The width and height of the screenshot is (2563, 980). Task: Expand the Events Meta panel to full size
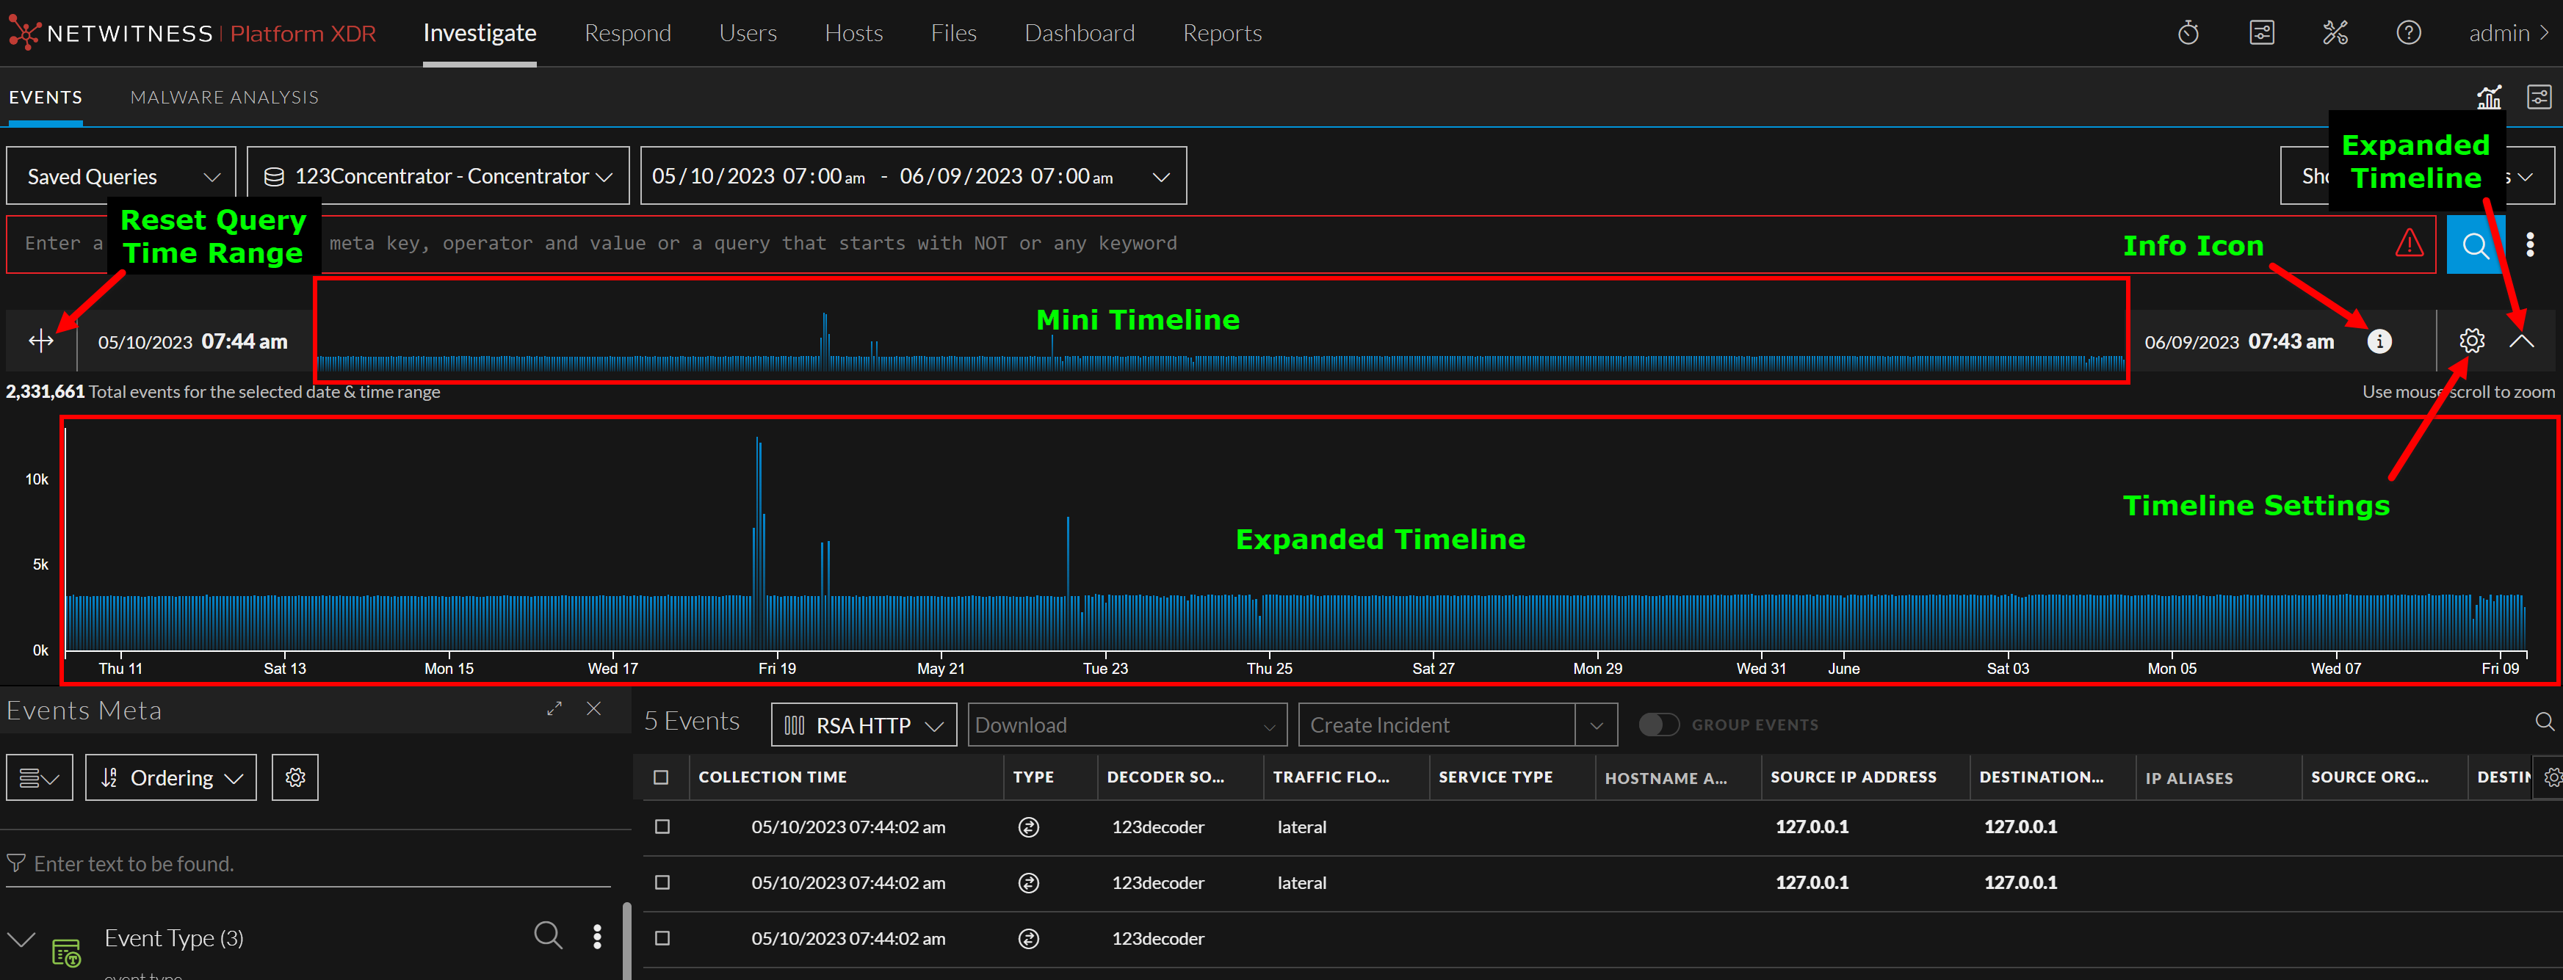(554, 708)
